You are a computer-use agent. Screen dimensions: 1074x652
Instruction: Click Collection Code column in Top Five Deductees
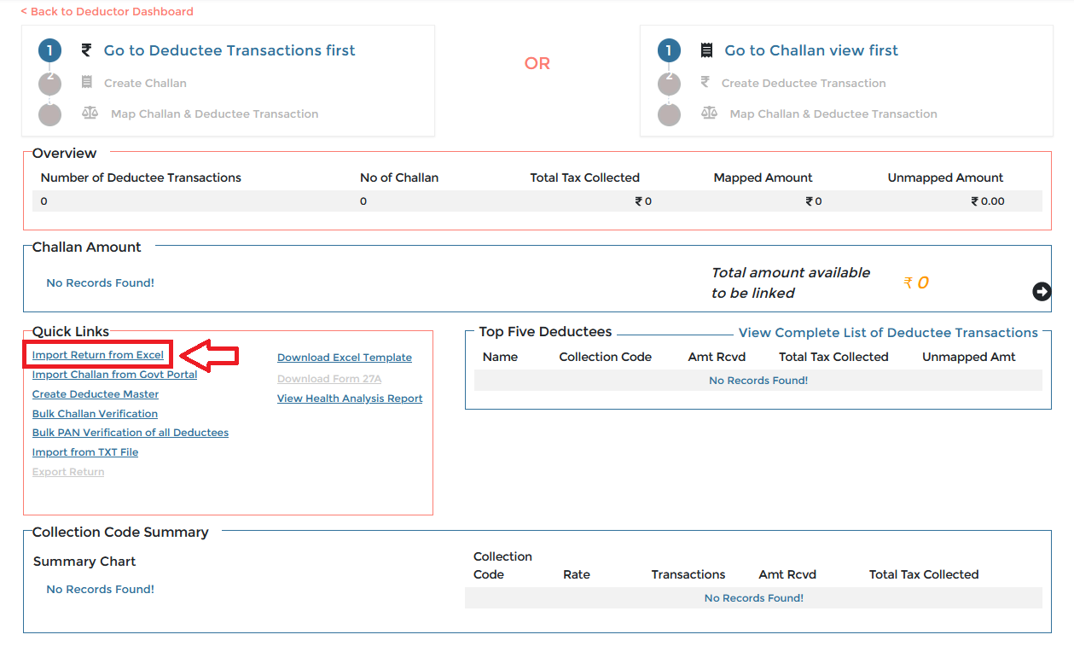[x=605, y=357]
